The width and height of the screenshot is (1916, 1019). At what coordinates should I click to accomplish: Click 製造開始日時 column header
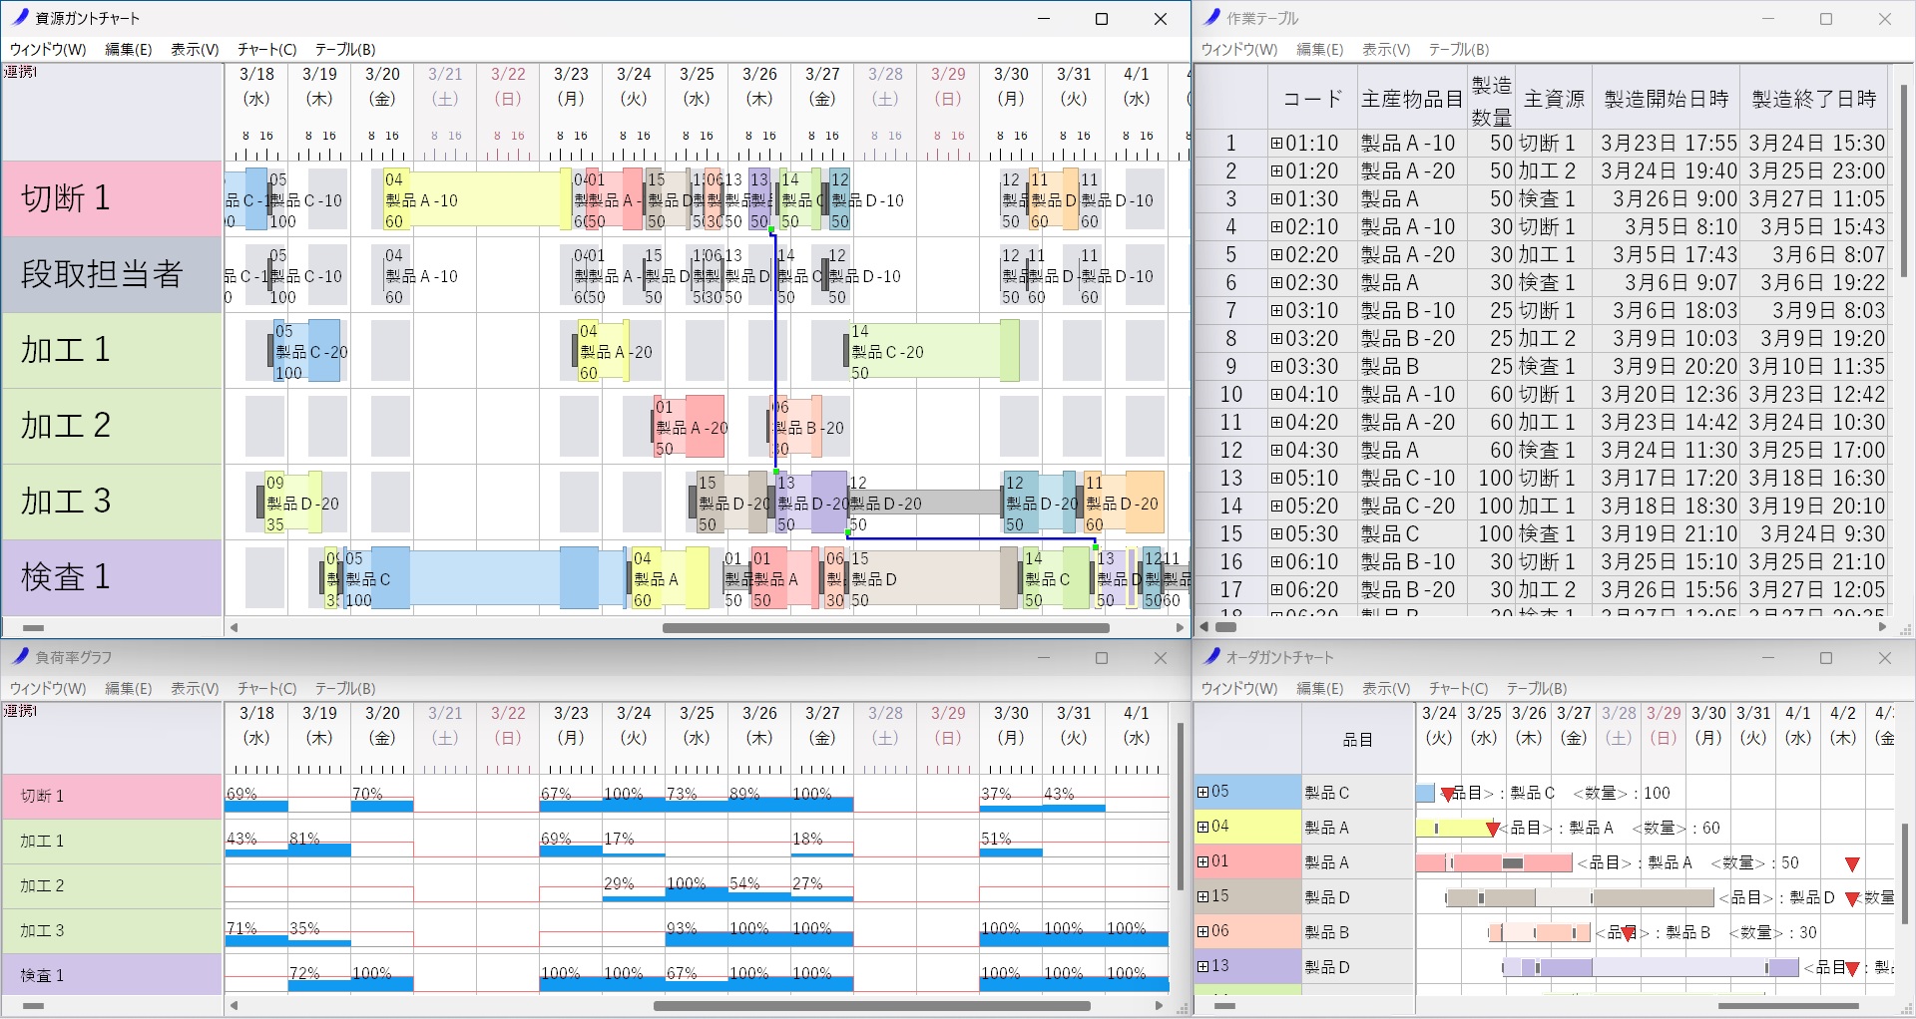(x=1666, y=99)
